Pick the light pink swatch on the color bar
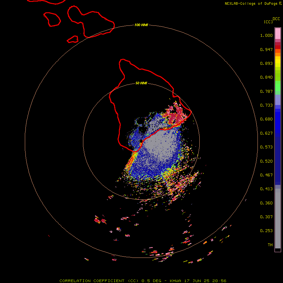The height and width of the screenshot is (283, 283). 278,33
